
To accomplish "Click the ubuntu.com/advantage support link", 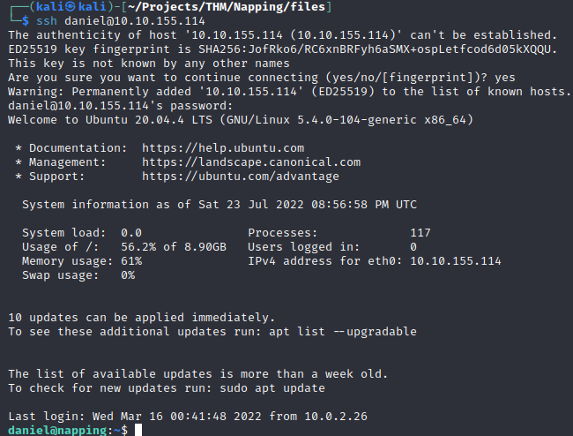I will [241, 177].
